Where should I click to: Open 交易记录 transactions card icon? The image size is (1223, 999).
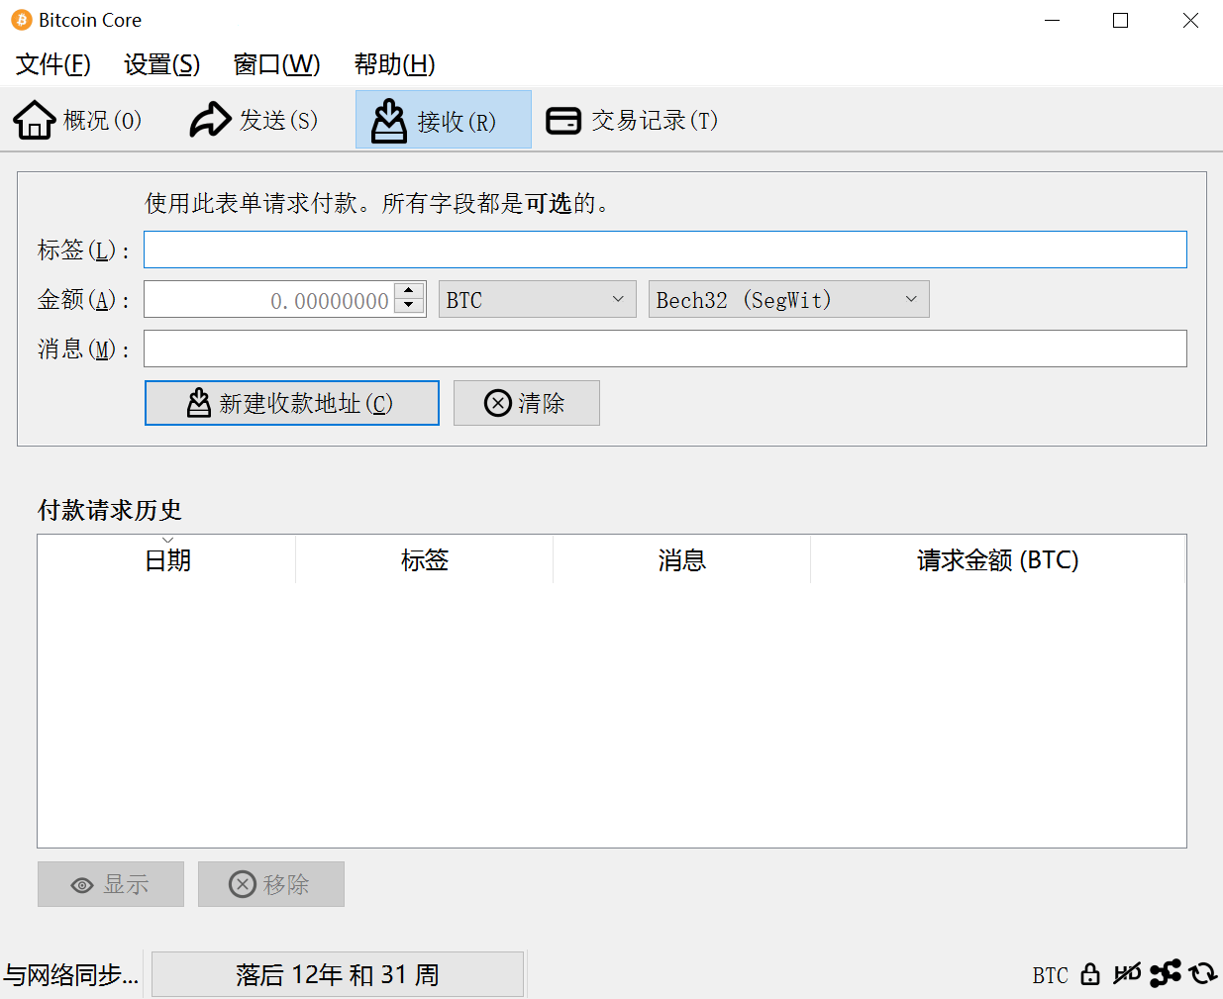point(563,120)
